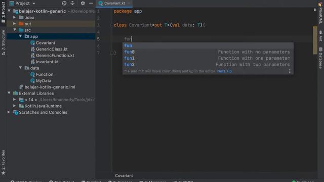Viewport: 324px width, 182px height.
Task: Click the fold marker at class Covariant line
Action: [x=112, y=25]
